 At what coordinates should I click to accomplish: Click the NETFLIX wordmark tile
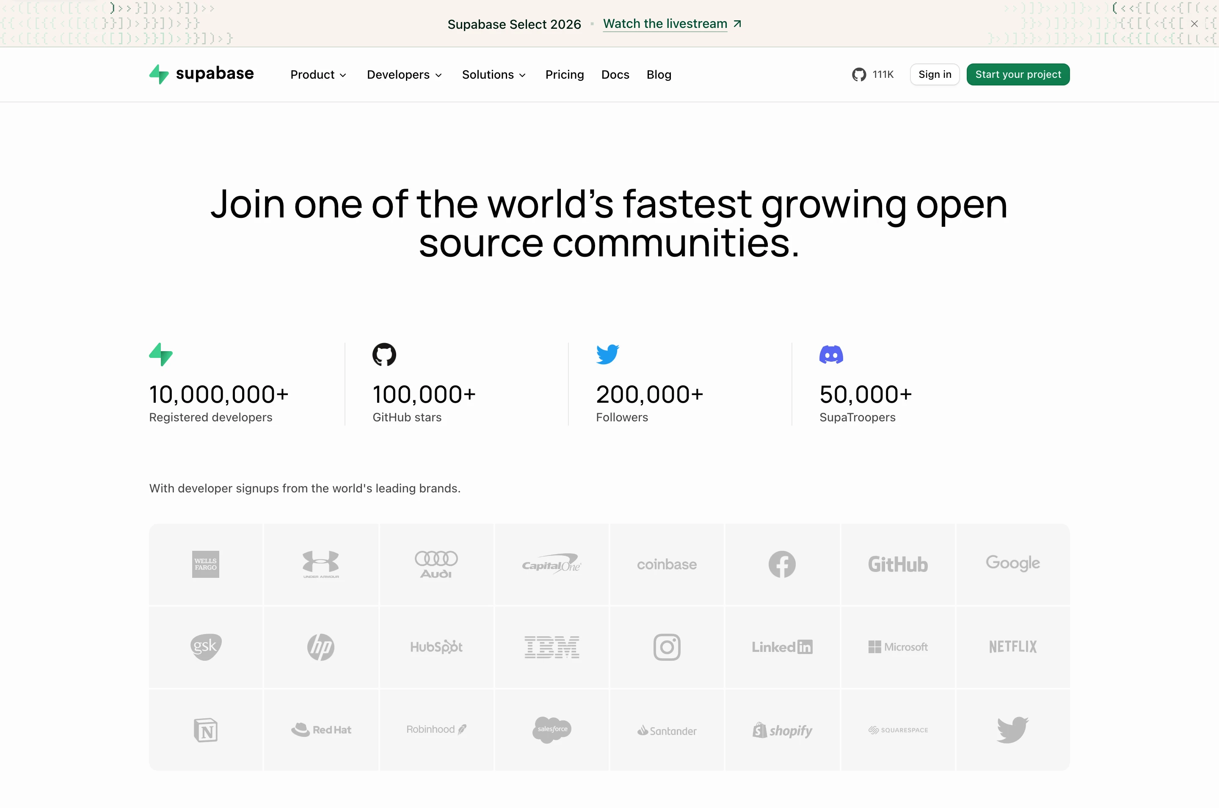[1013, 647]
